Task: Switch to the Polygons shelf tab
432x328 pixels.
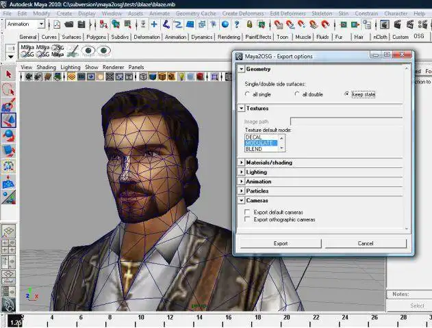Action: click(96, 37)
